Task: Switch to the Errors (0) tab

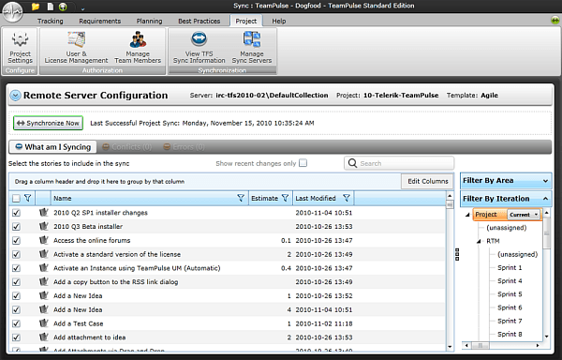Action: (x=184, y=147)
